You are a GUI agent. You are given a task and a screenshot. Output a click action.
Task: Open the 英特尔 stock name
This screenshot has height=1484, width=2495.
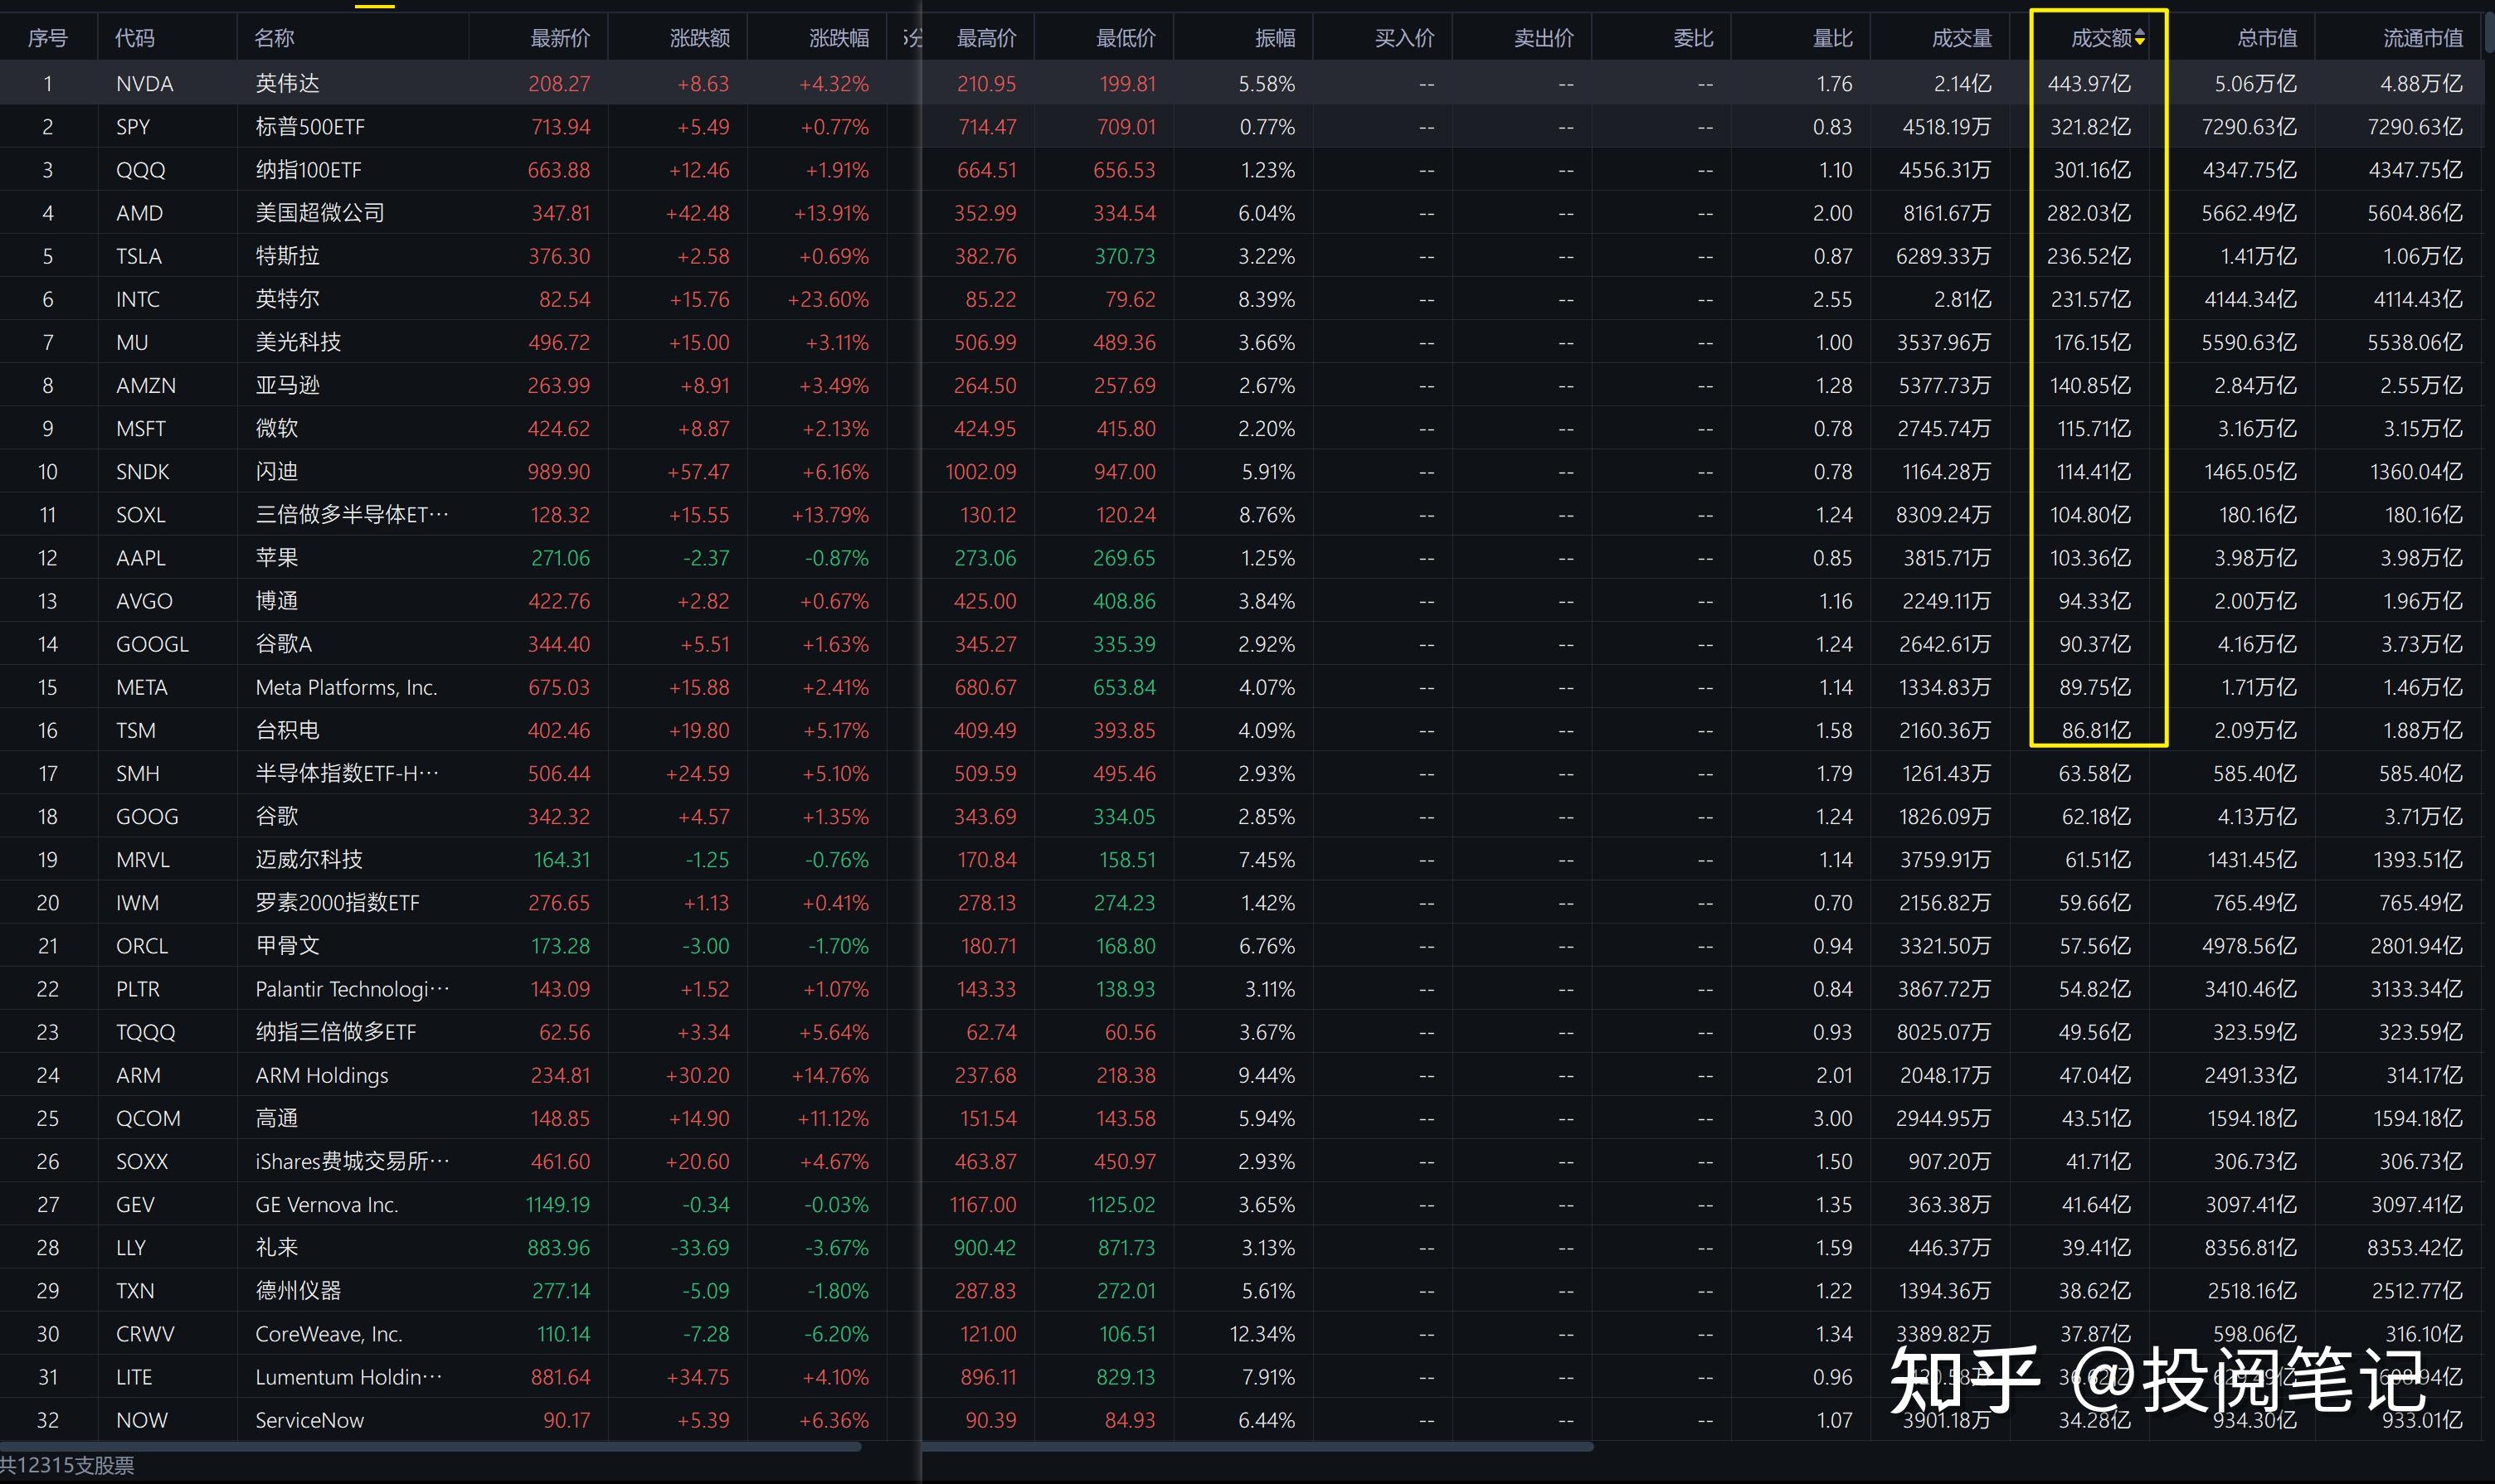287,299
